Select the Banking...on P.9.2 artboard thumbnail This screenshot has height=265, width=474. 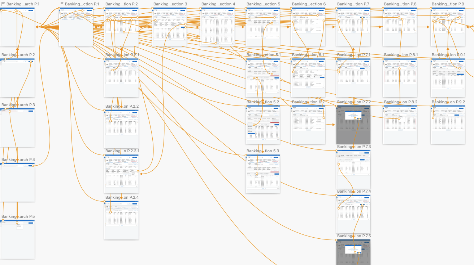[x=448, y=125]
